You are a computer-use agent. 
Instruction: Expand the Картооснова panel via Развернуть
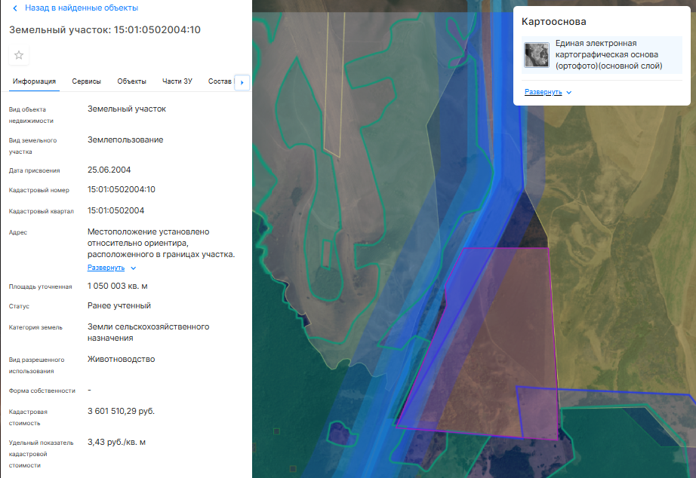[x=544, y=92]
